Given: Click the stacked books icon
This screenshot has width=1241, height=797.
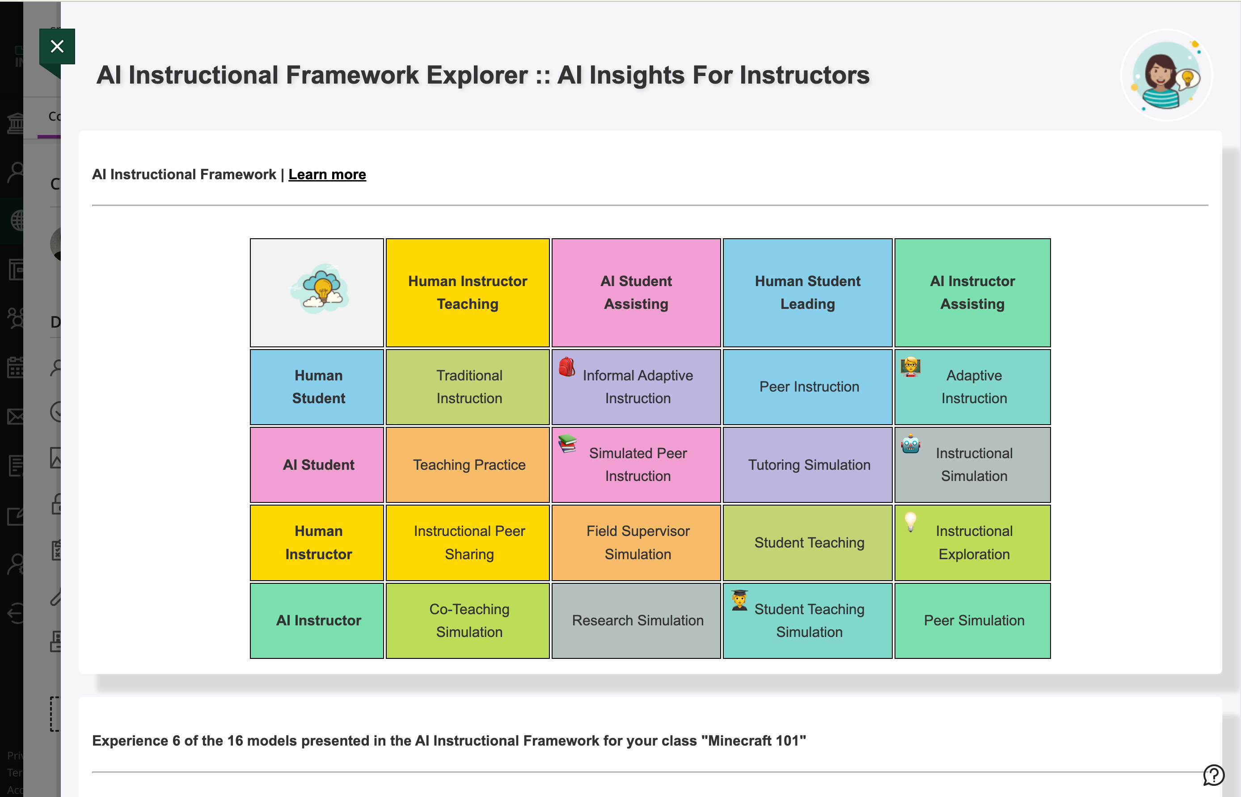Looking at the screenshot, I should (x=567, y=443).
